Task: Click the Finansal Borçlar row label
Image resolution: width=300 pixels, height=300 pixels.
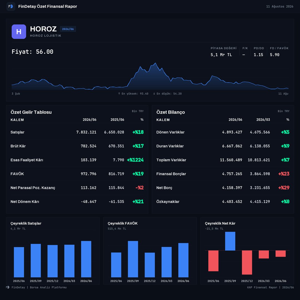Action: point(171,174)
